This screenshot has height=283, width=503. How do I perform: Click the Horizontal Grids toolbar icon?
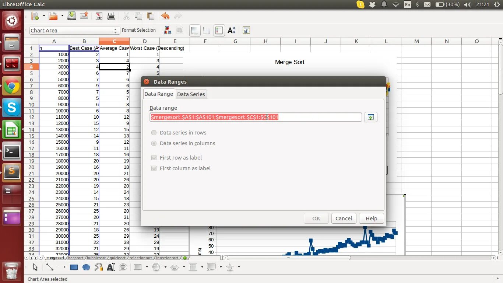pos(194,30)
